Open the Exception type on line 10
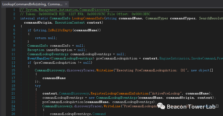The height and width of the screenshot is (116, 223). tap(36, 50)
